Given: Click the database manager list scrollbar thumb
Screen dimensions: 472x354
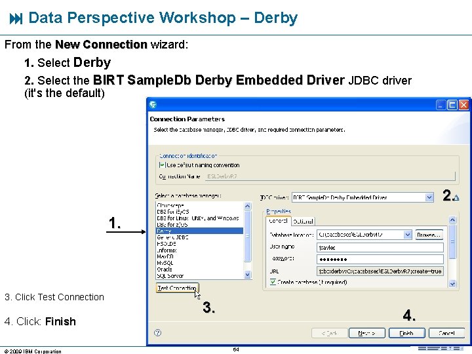Looking at the screenshot, I should 247,236.
